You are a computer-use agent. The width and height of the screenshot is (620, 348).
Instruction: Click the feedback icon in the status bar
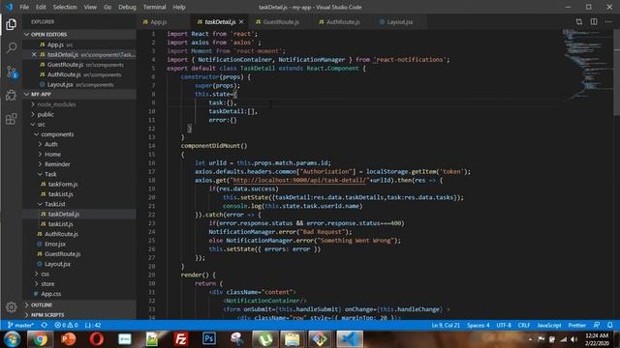tap(597, 325)
